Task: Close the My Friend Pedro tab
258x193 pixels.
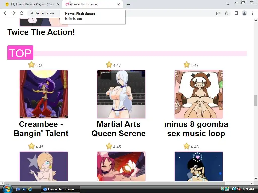Action: [58, 4]
